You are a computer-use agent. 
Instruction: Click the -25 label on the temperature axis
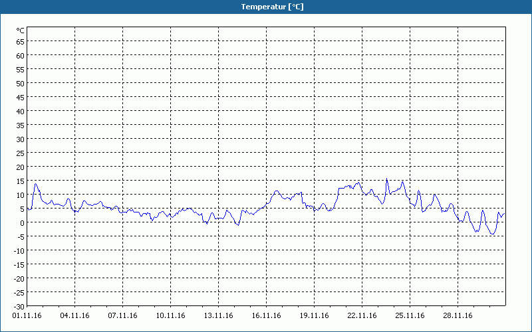pos(19,293)
